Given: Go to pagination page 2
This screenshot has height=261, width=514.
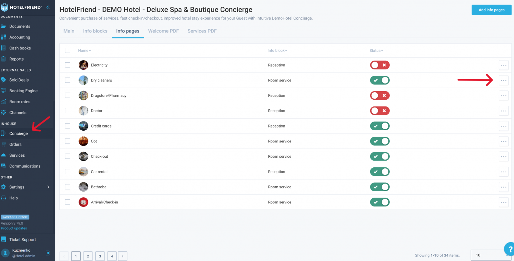Looking at the screenshot, I should [88, 256].
